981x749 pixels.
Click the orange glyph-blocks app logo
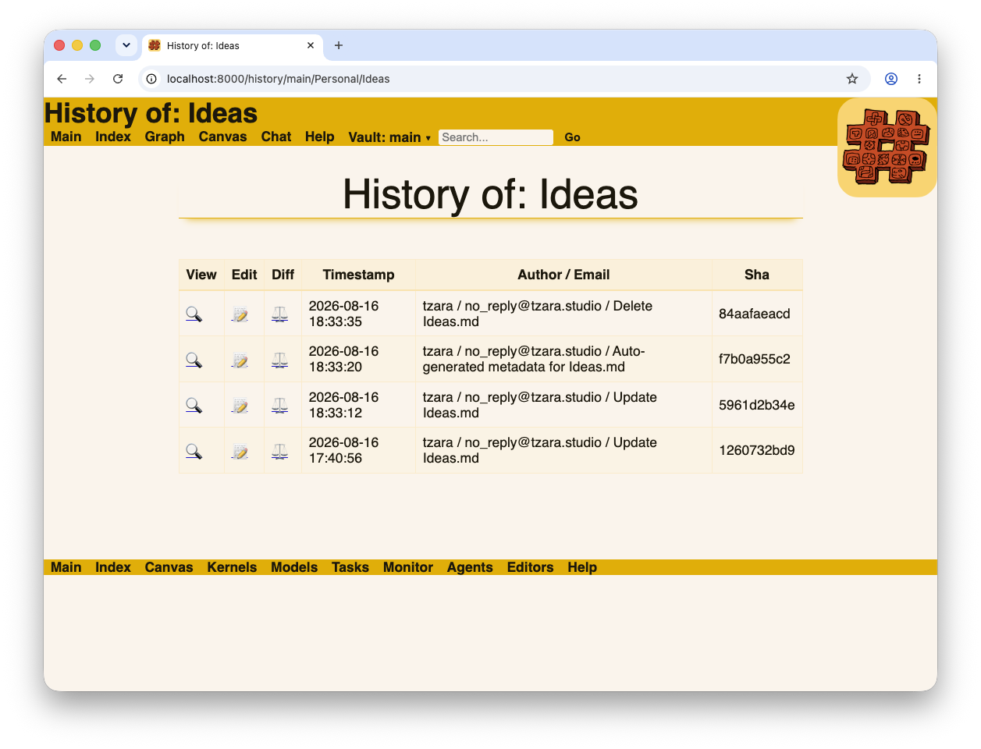coord(887,147)
